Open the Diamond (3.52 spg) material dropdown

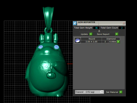102,92
